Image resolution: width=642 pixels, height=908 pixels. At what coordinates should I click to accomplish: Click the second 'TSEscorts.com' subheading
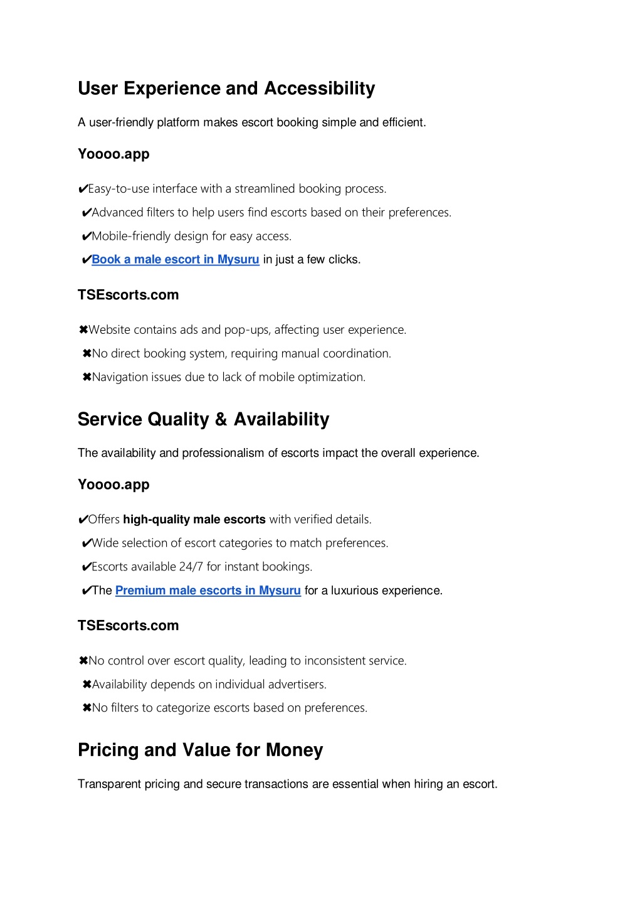pos(129,626)
